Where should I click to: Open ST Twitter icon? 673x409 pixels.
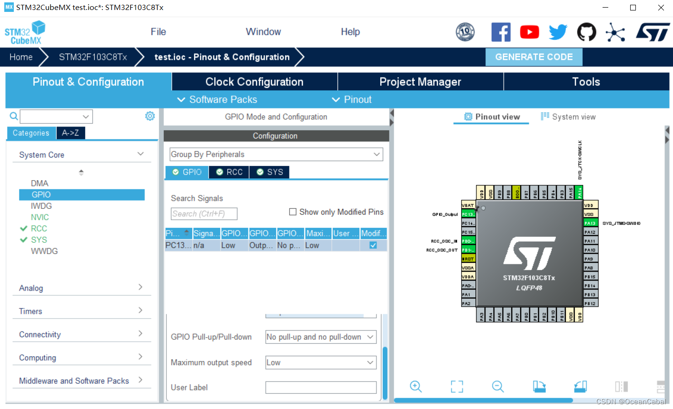click(x=558, y=32)
